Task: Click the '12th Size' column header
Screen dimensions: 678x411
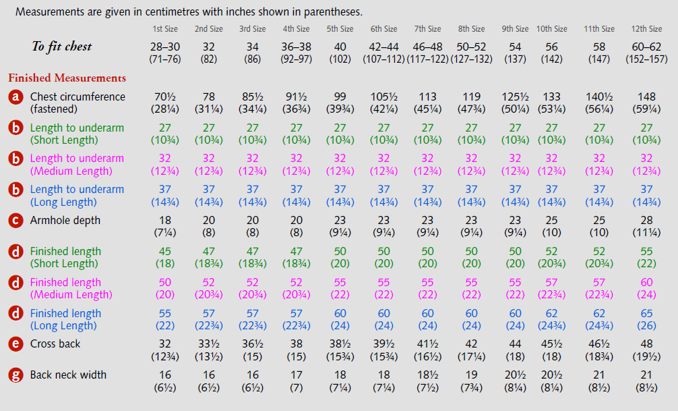Action: pyautogui.click(x=646, y=29)
